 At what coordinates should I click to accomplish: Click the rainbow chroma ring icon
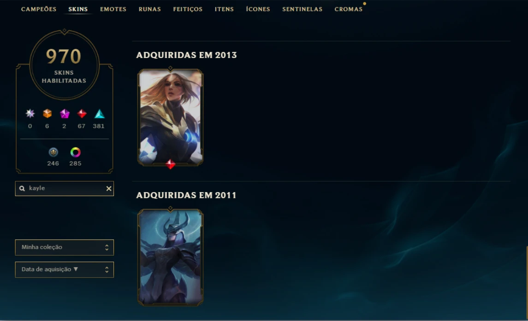[x=76, y=152]
